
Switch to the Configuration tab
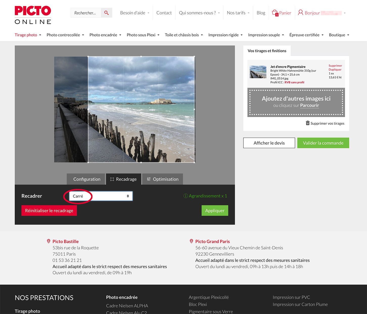click(86, 179)
